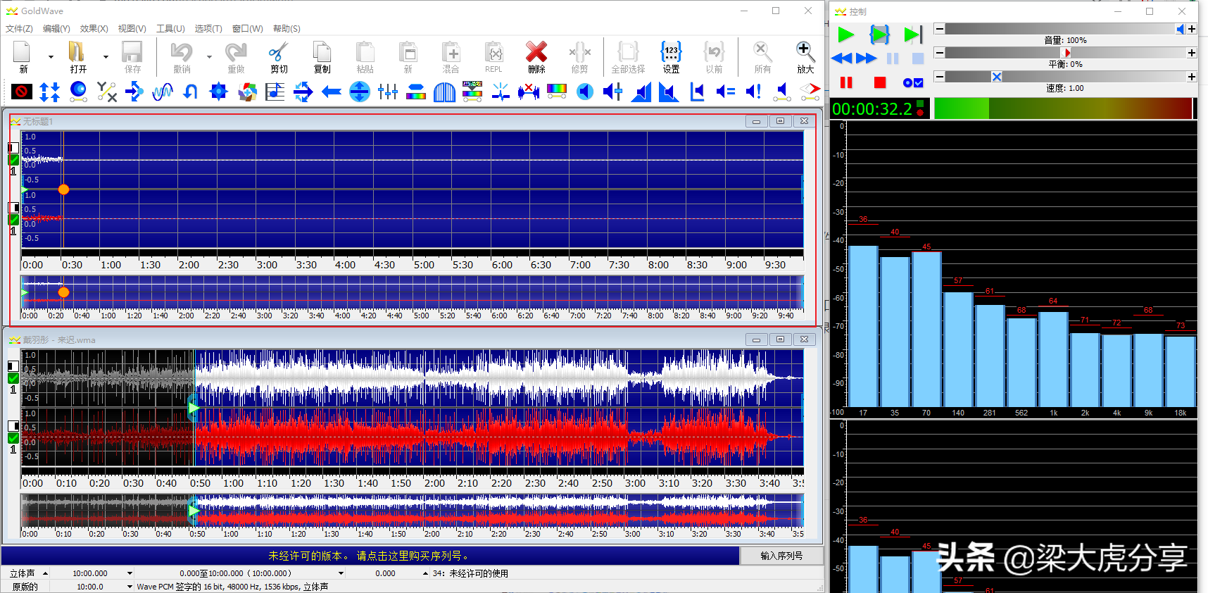Click the silence removal red-X waveform icon
Viewport: 1208px width, 593px height.
529,92
